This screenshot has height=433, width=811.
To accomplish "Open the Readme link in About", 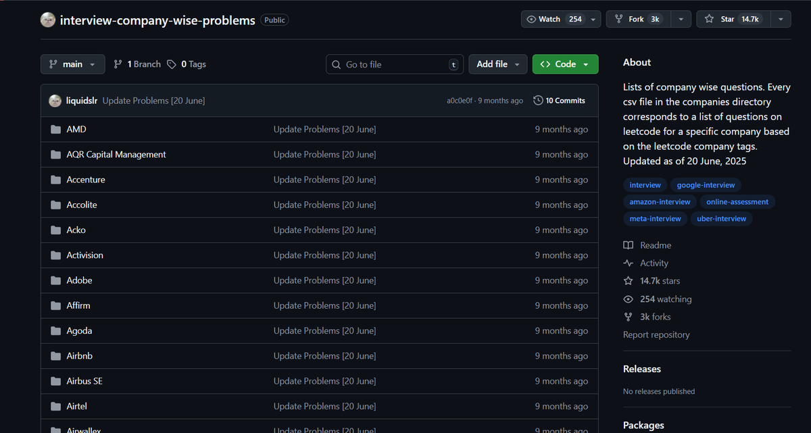I will [x=647, y=245].
